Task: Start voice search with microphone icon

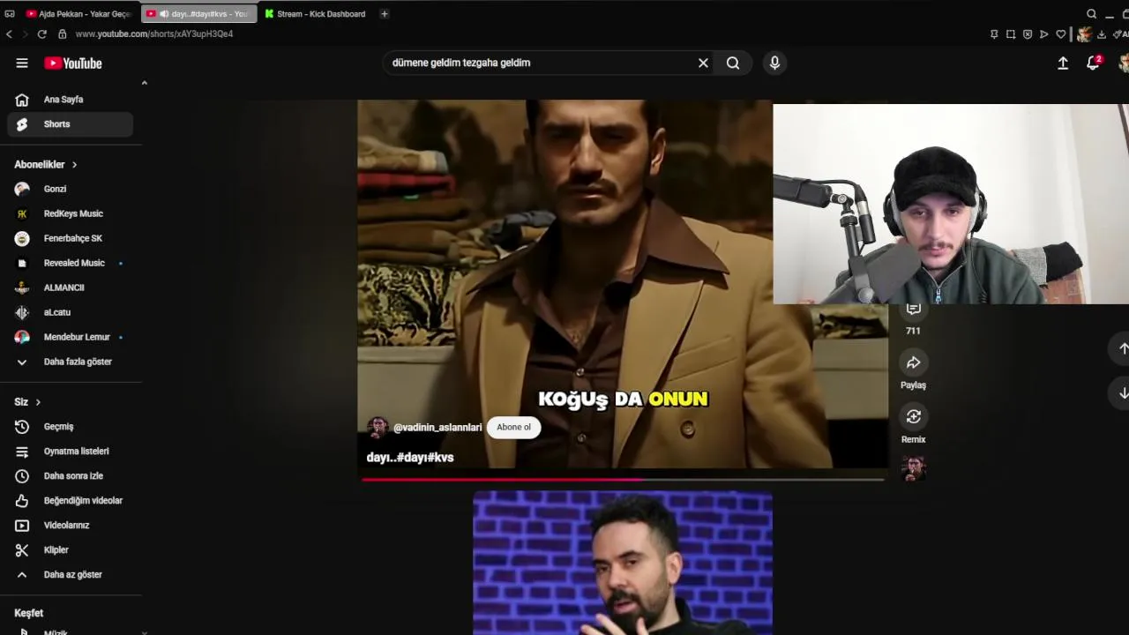Action: coord(774,63)
